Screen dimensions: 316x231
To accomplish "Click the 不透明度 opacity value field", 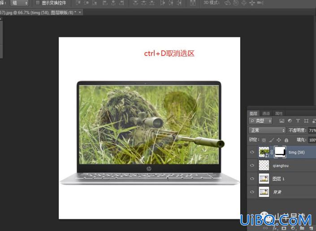I will pos(312,131).
